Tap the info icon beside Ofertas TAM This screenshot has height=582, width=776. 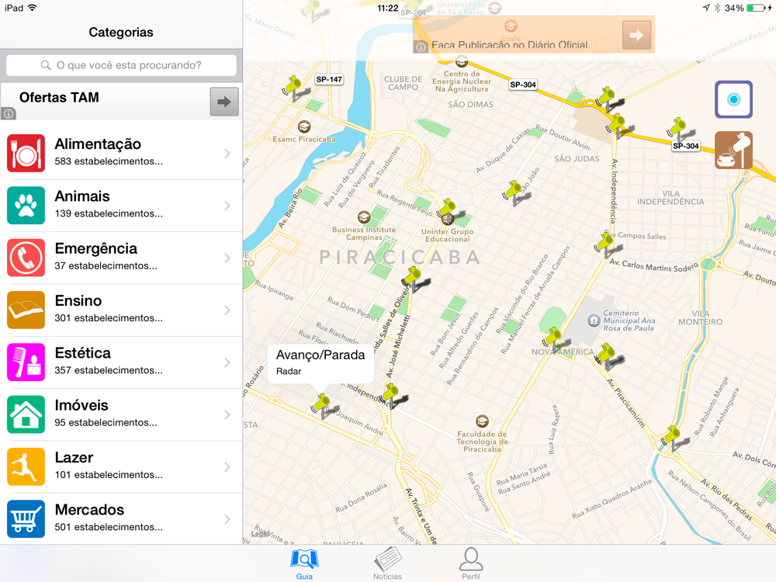pyautogui.click(x=9, y=114)
